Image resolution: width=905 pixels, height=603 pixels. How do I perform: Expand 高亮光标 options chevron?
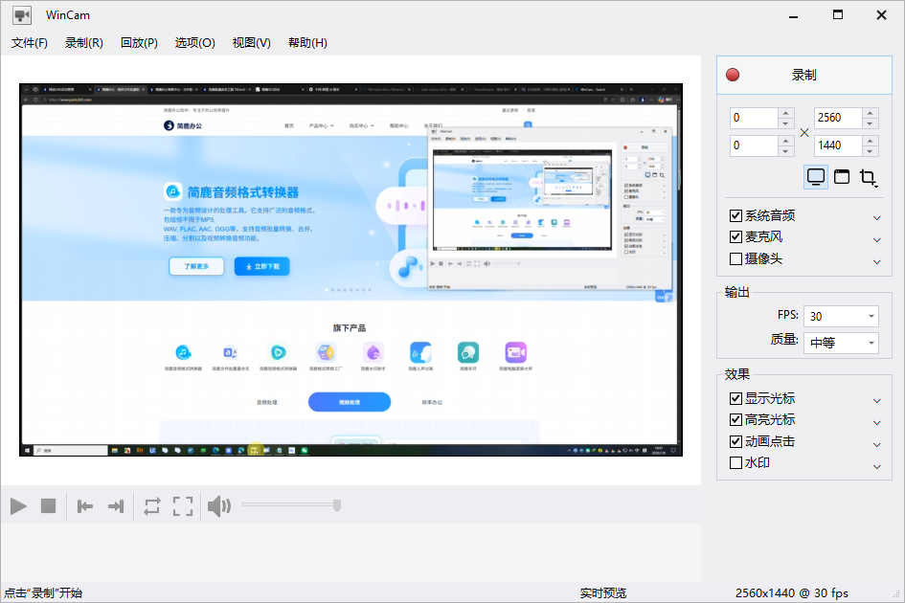(876, 422)
